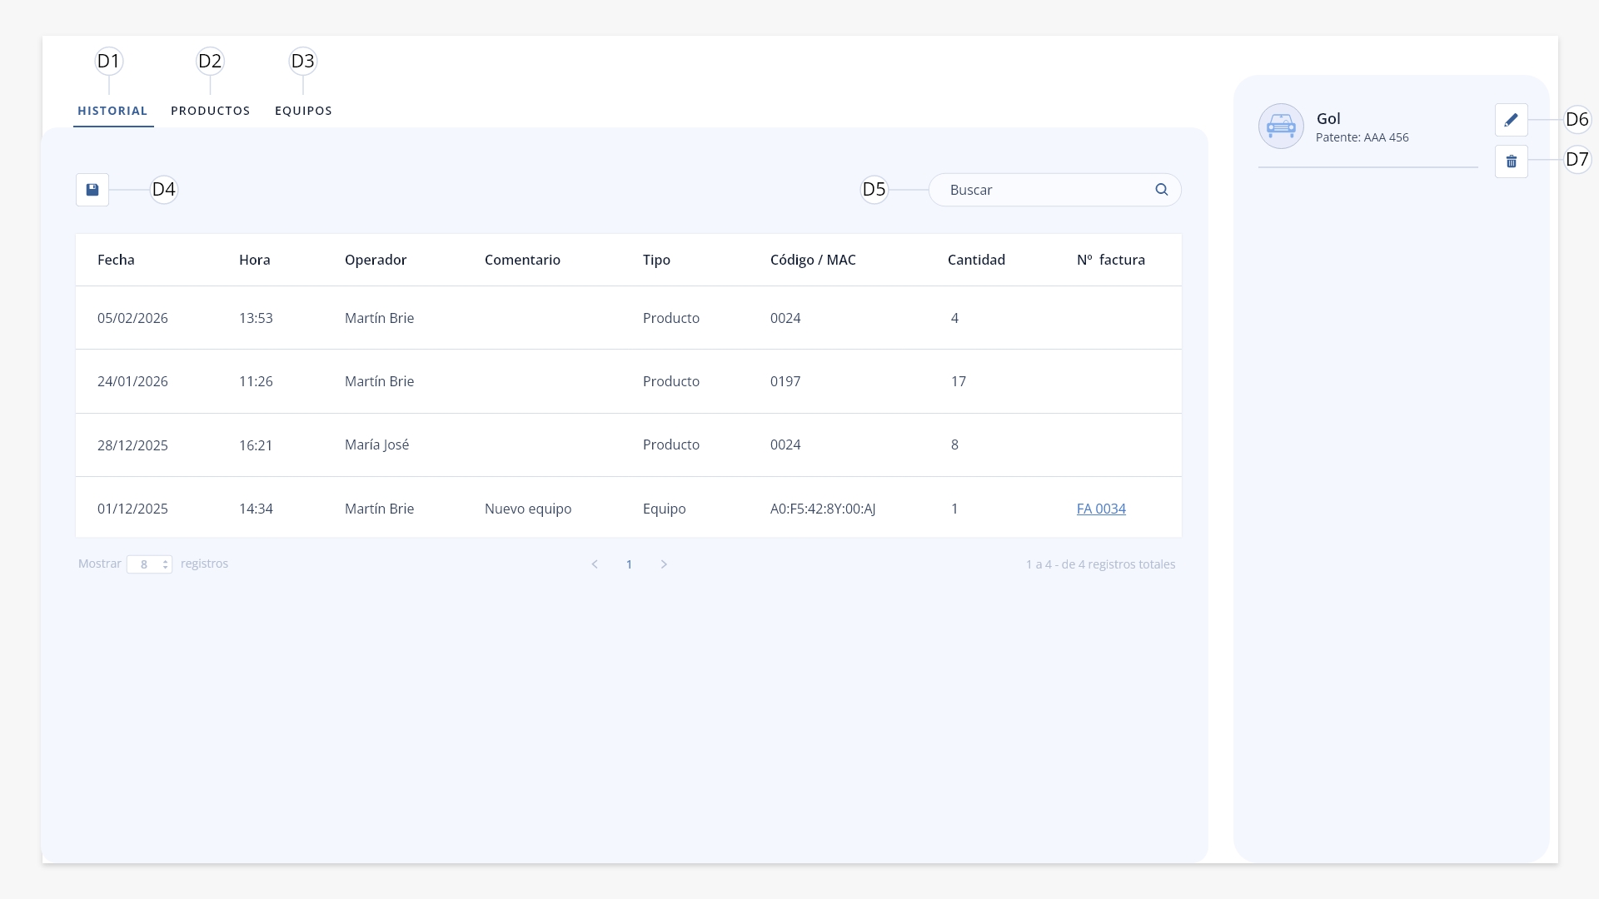Select the date cell 05/02/2026
Viewport: 1599px width, 899px height.
[132, 318]
